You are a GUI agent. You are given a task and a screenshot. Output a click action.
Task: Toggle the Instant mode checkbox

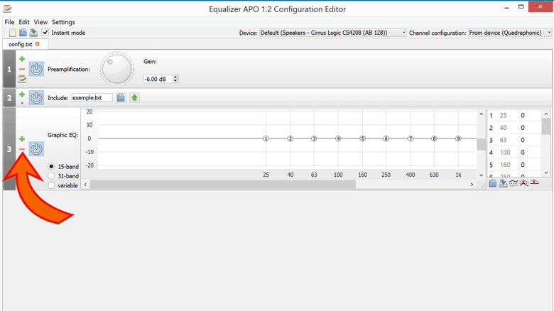click(x=45, y=33)
